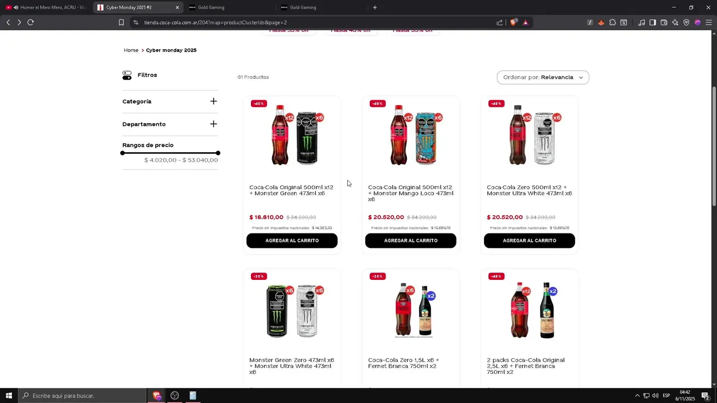Click the page vertical scrollbar thumb
The height and width of the screenshot is (403, 717).
(714, 146)
